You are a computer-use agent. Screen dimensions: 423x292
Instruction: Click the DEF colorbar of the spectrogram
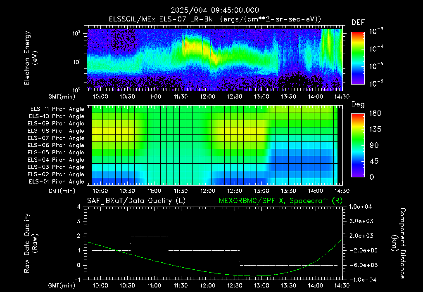[358, 58]
